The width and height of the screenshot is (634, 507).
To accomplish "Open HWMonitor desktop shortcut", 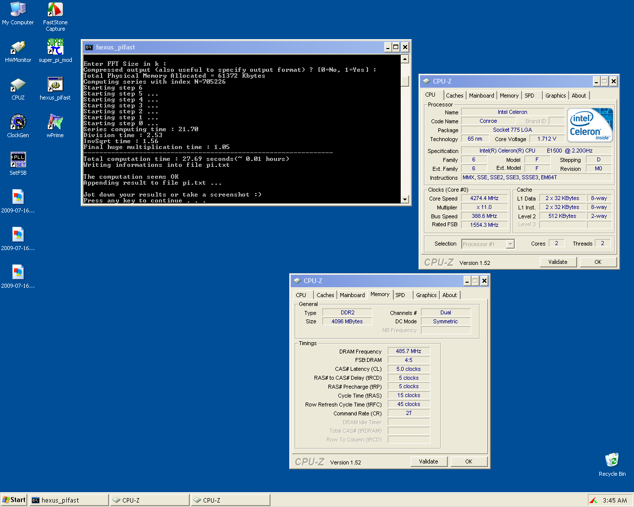I will click(18, 51).
